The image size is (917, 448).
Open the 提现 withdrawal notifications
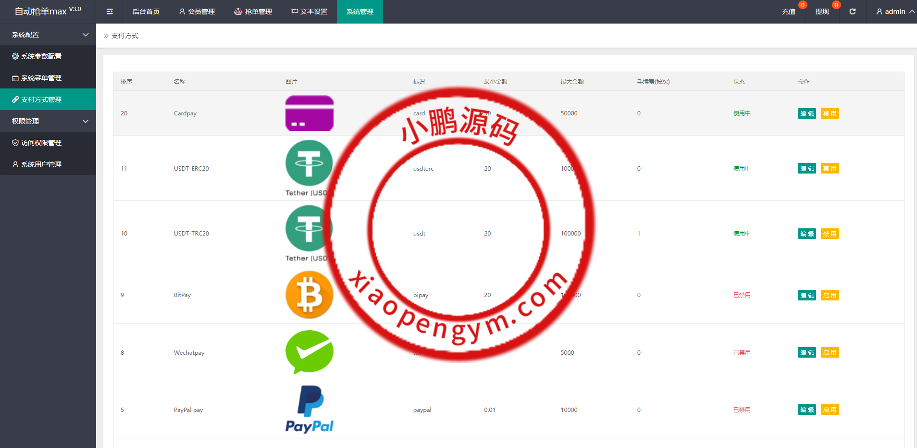(x=822, y=12)
